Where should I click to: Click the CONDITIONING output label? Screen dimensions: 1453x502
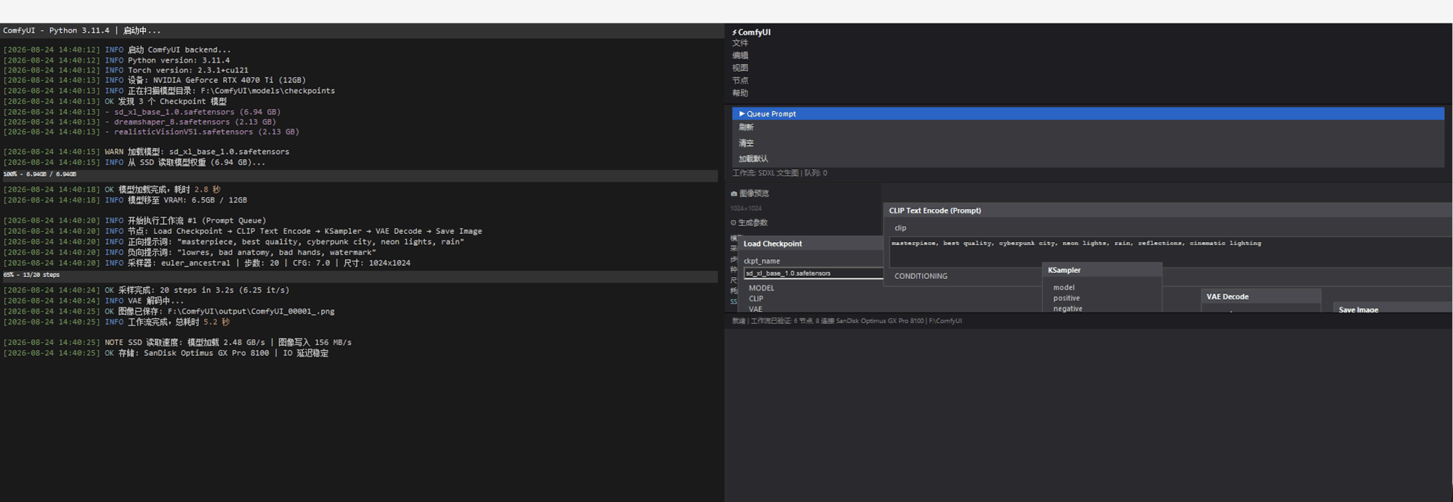tap(920, 276)
